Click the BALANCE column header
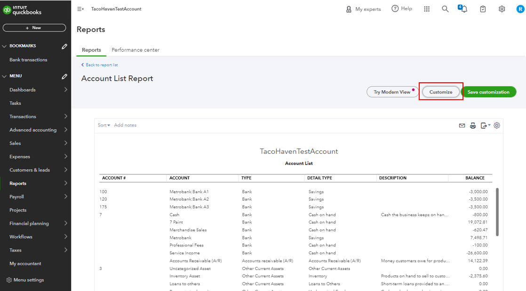 tap(475, 178)
